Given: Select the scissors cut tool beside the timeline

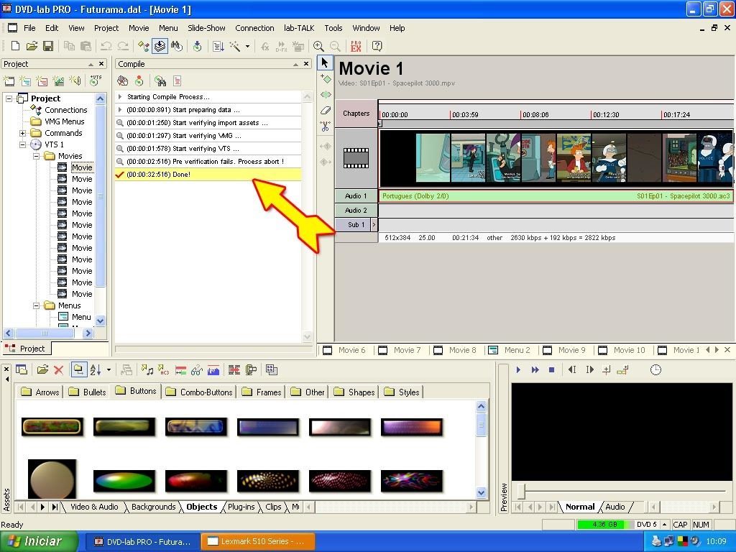Looking at the screenshot, I should tap(326, 126).
